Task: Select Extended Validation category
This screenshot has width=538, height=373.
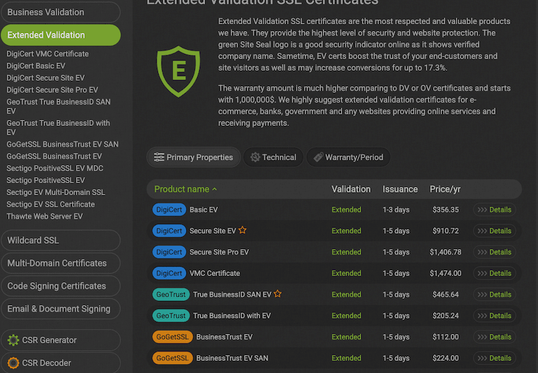Action: tap(61, 35)
